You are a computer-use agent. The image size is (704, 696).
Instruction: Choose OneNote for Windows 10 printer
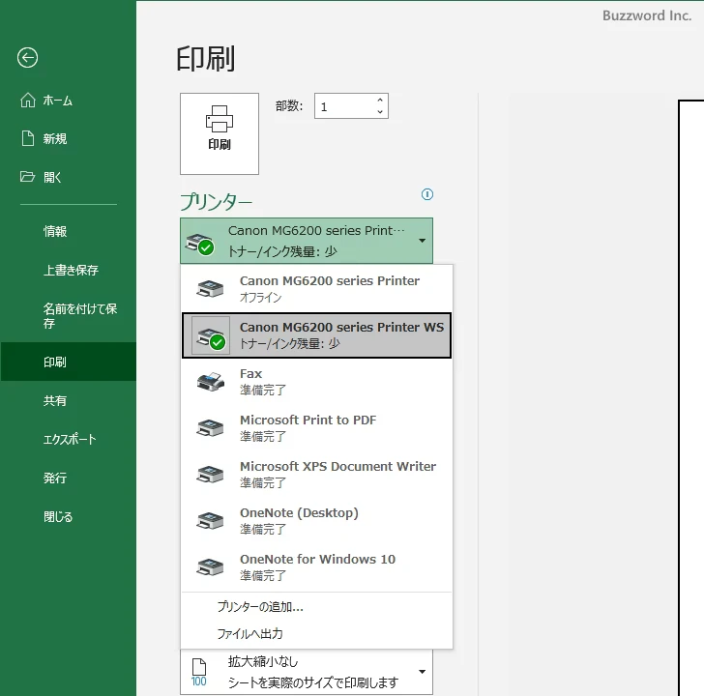[316, 566]
